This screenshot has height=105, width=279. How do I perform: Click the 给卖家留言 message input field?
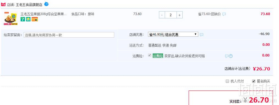click(69, 35)
